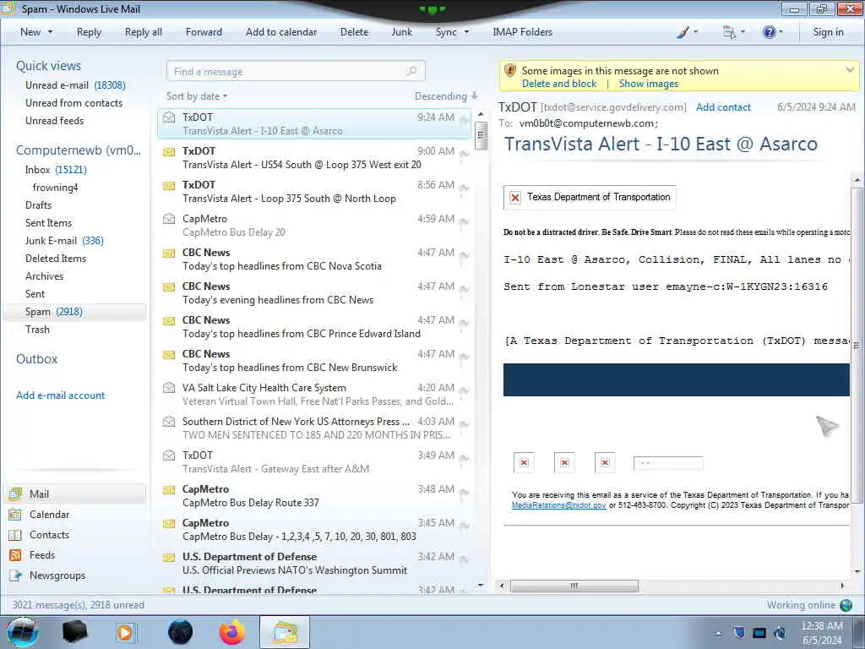
Task: Open the Deleted Items folder
Action: tap(56, 259)
